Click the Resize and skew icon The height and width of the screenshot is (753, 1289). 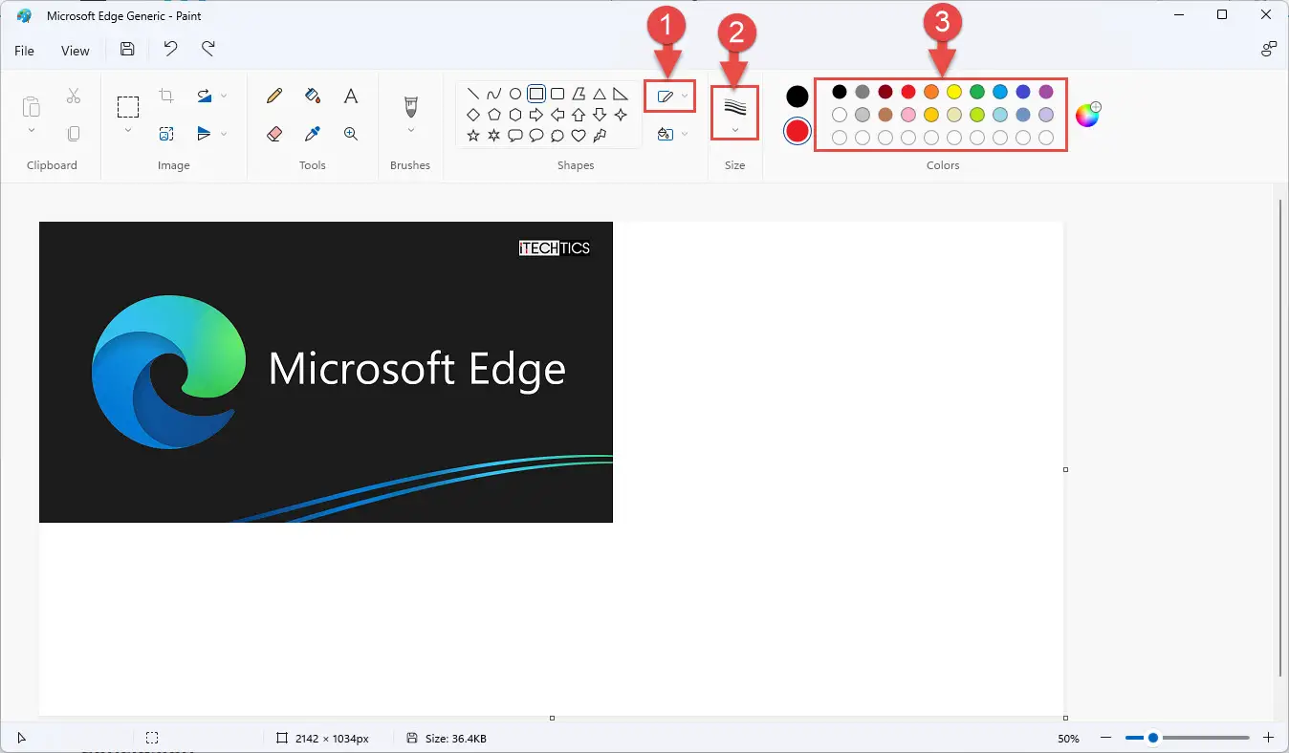pos(166,134)
